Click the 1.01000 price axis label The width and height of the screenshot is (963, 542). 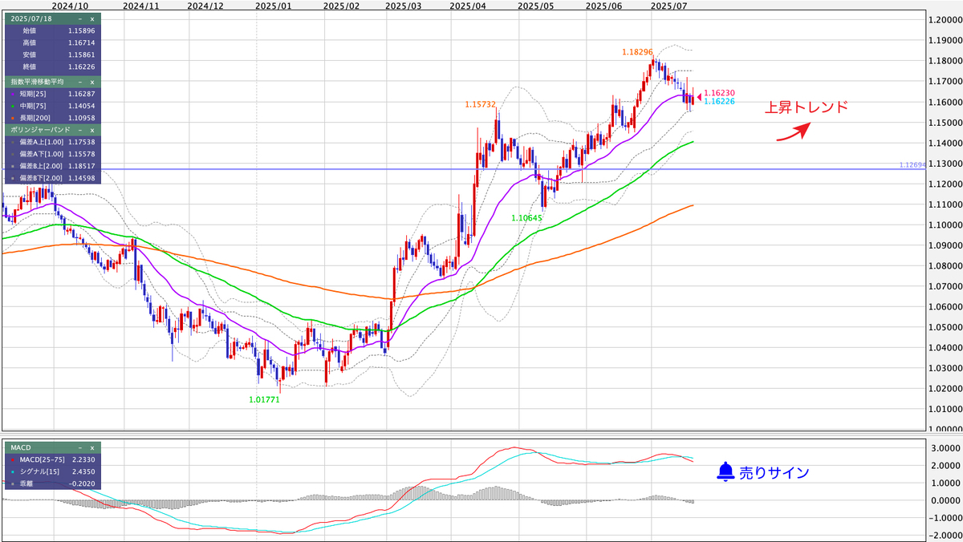[x=945, y=409]
